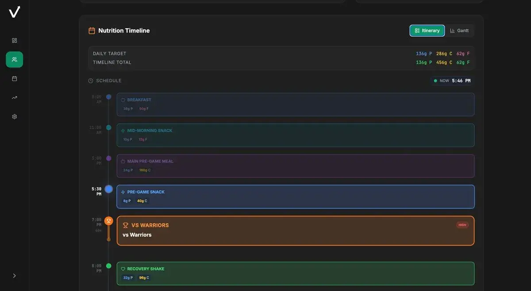
Task: Click the heart icon on the Recovery Shake card
Action: pos(123,268)
